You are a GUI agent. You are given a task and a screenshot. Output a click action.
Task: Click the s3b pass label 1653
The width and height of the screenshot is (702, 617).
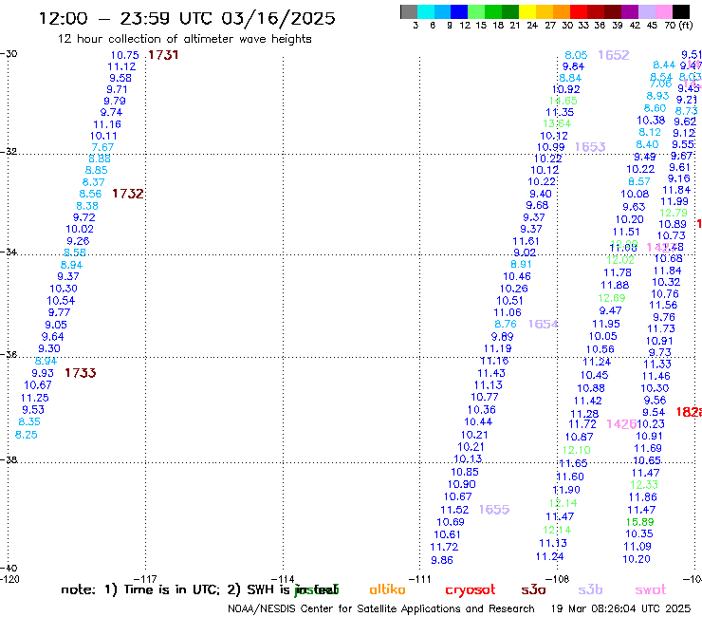pos(590,147)
